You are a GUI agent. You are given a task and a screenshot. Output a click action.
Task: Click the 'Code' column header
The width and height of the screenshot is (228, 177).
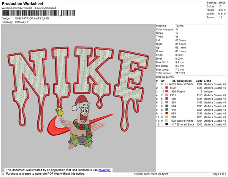click(x=199, y=81)
